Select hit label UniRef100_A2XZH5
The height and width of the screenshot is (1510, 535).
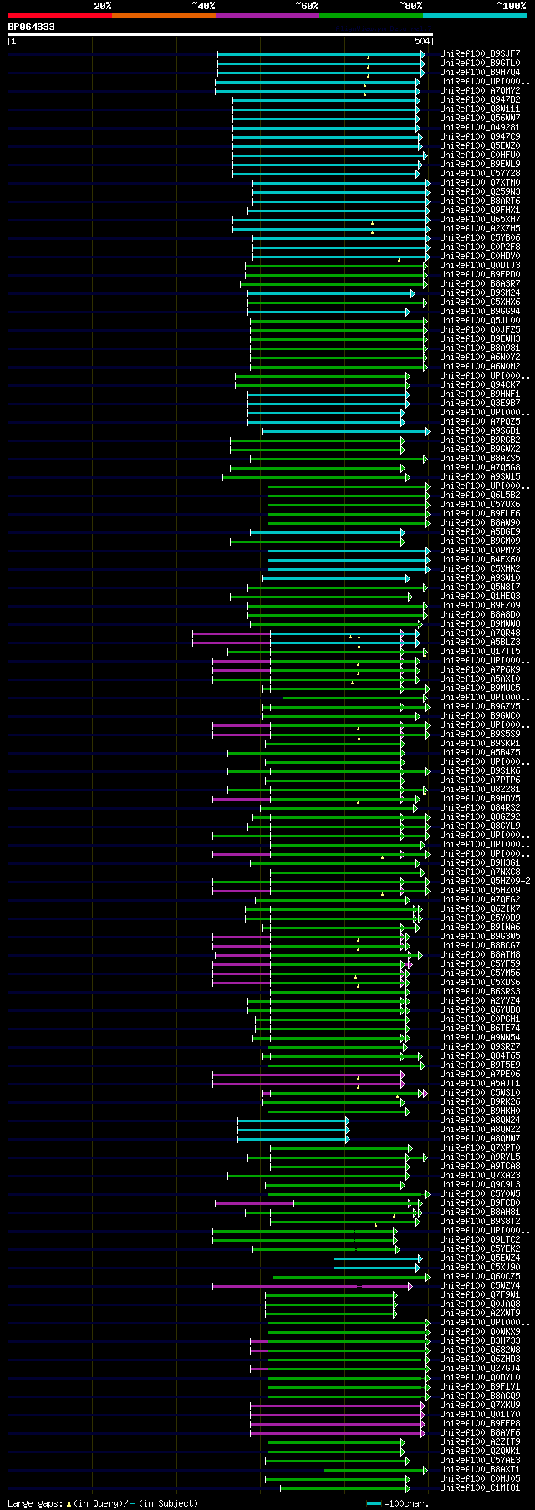coord(480,229)
